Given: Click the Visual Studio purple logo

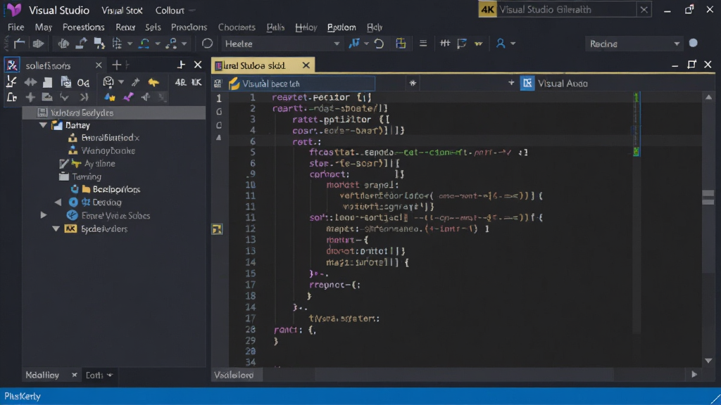Looking at the screenshot, I should 14,10.
